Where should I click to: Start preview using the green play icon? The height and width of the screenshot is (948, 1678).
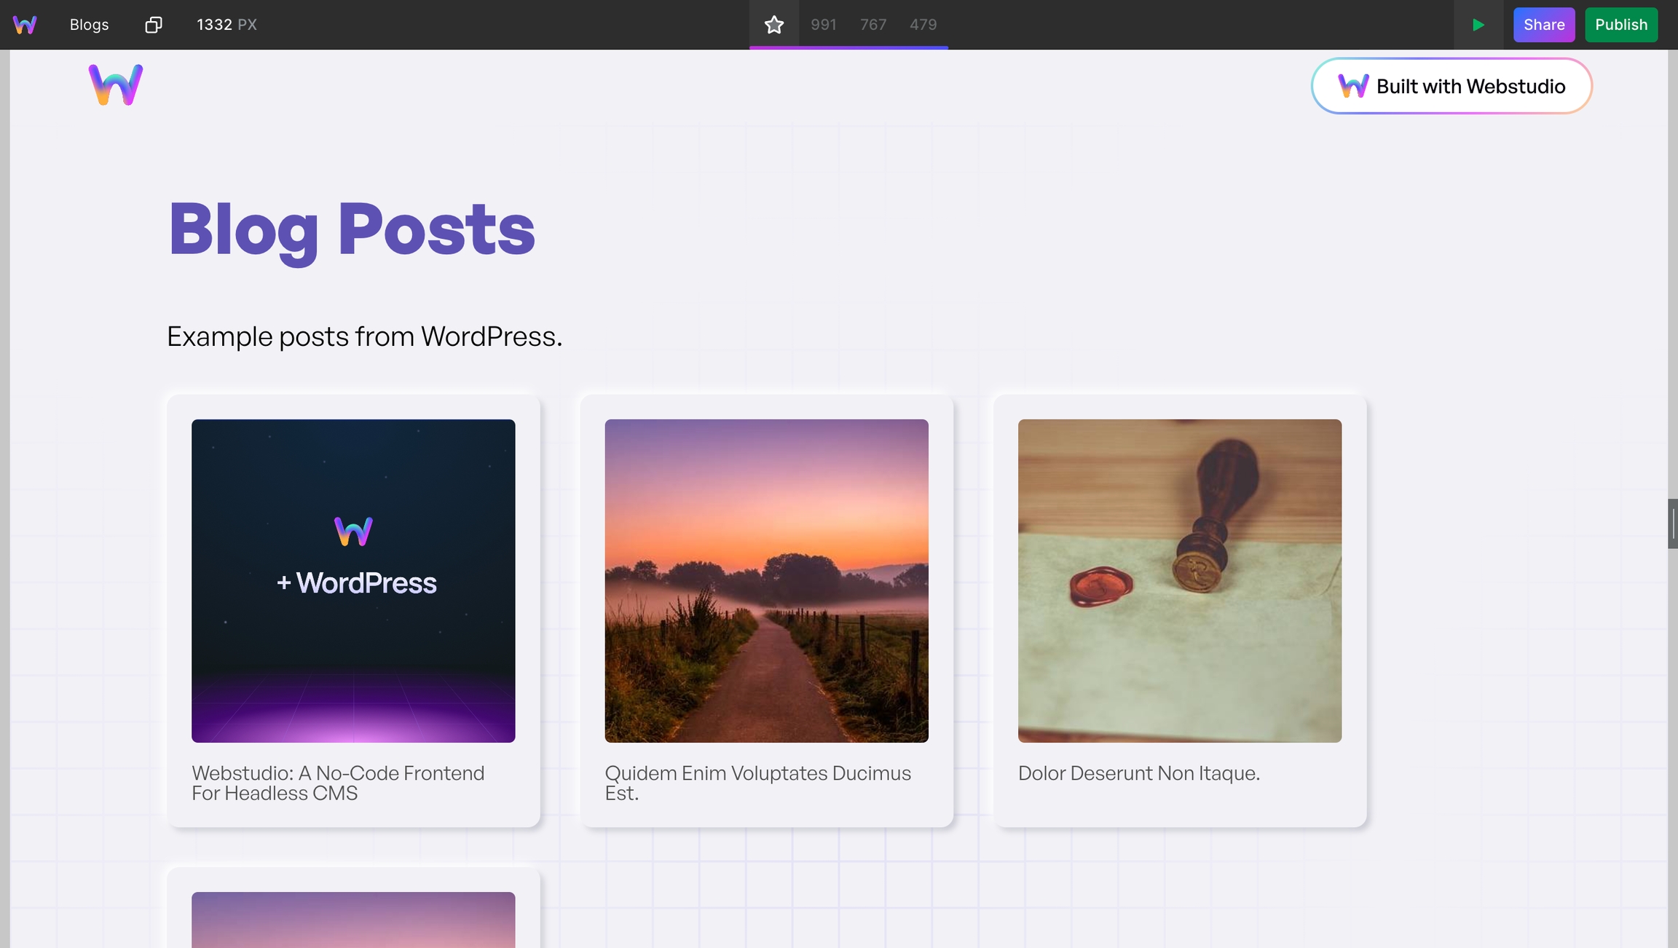(x=1478, y=24)
